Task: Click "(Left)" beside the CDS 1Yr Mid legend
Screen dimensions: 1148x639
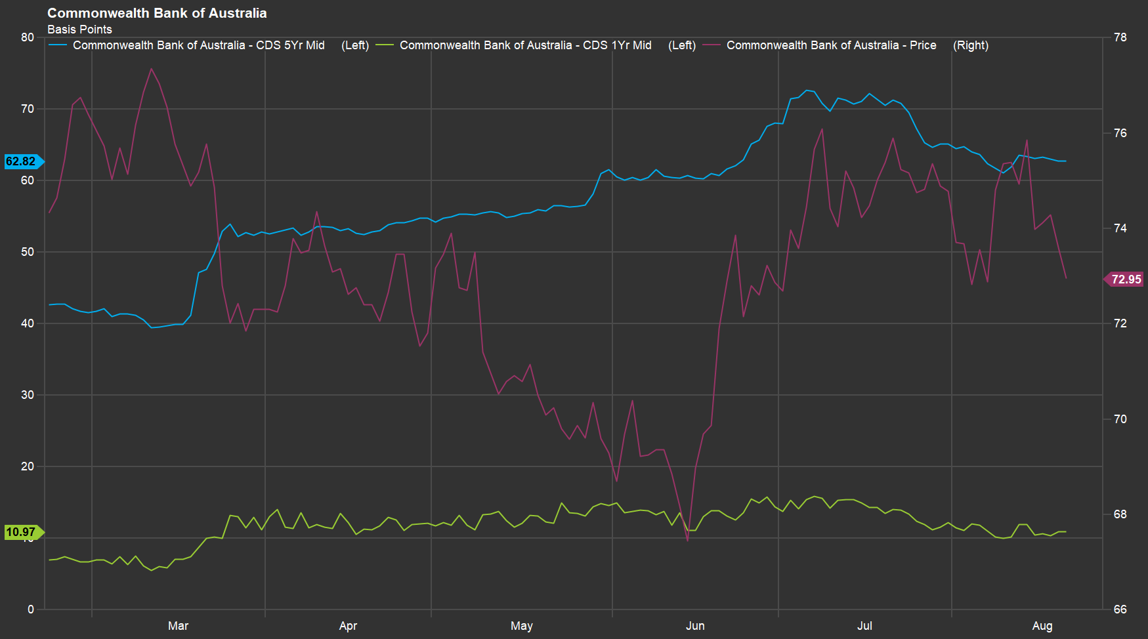Action: tap(682, 45)
